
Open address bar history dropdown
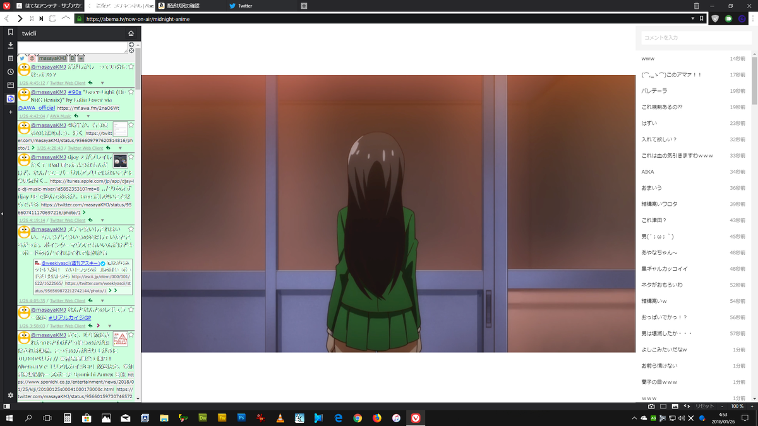(694, 19)
